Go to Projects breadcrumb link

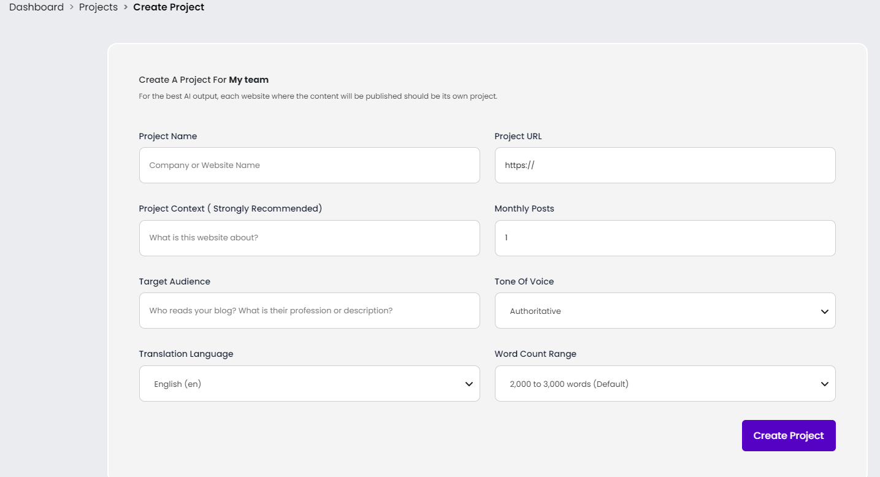coord(98,7)
